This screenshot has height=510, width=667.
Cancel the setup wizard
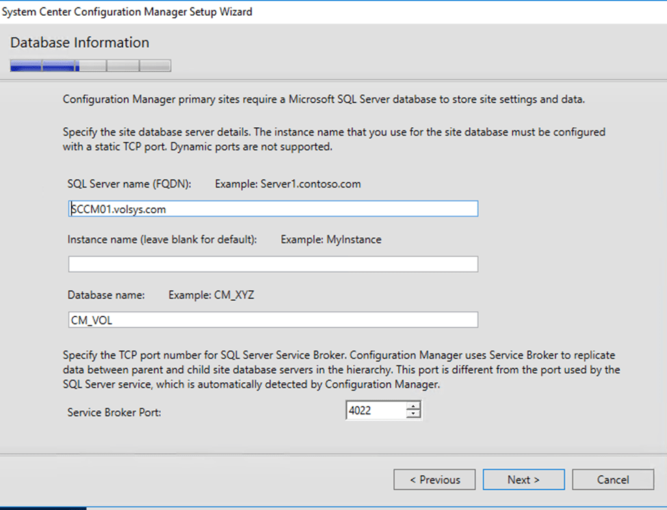coord(612,480)
